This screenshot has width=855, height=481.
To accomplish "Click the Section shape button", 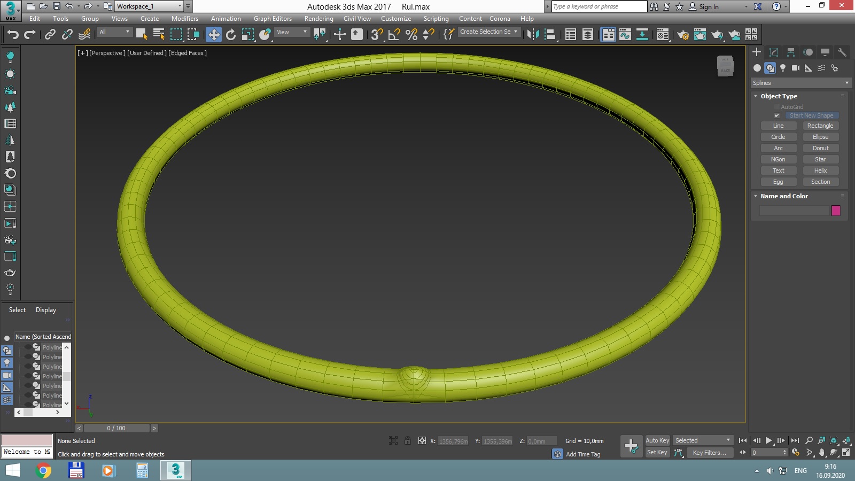I will [x=821, y=182].
